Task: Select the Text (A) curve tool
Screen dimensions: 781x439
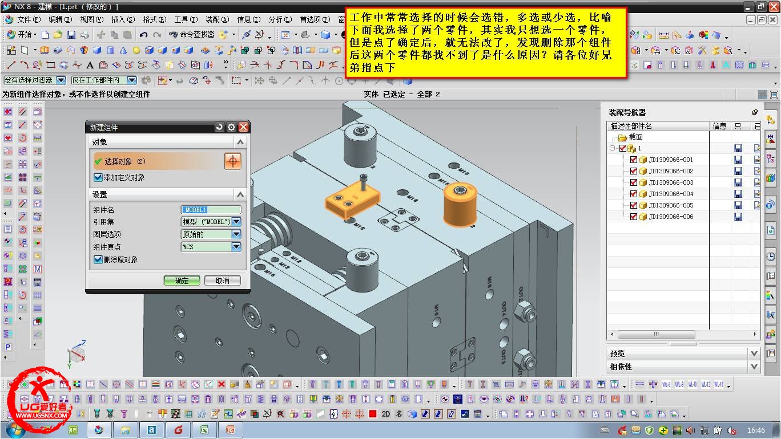Action: coord(90,65)
